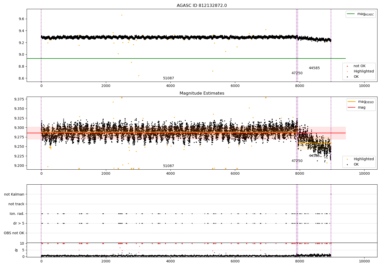Click the 51087 label in the top plot
The height and width of the screenshot is (267, 381).
click(x=168, y=78)
